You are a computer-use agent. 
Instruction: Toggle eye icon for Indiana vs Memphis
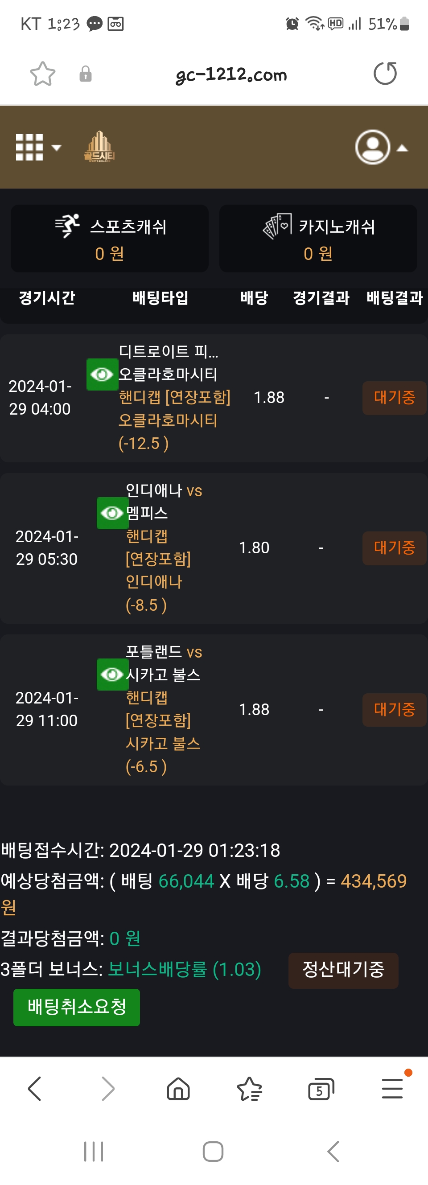[112, 513]
